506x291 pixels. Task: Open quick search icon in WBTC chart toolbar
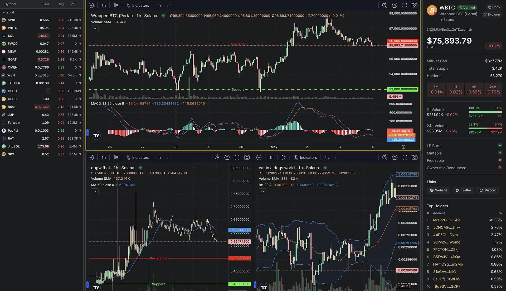point(385,5)
